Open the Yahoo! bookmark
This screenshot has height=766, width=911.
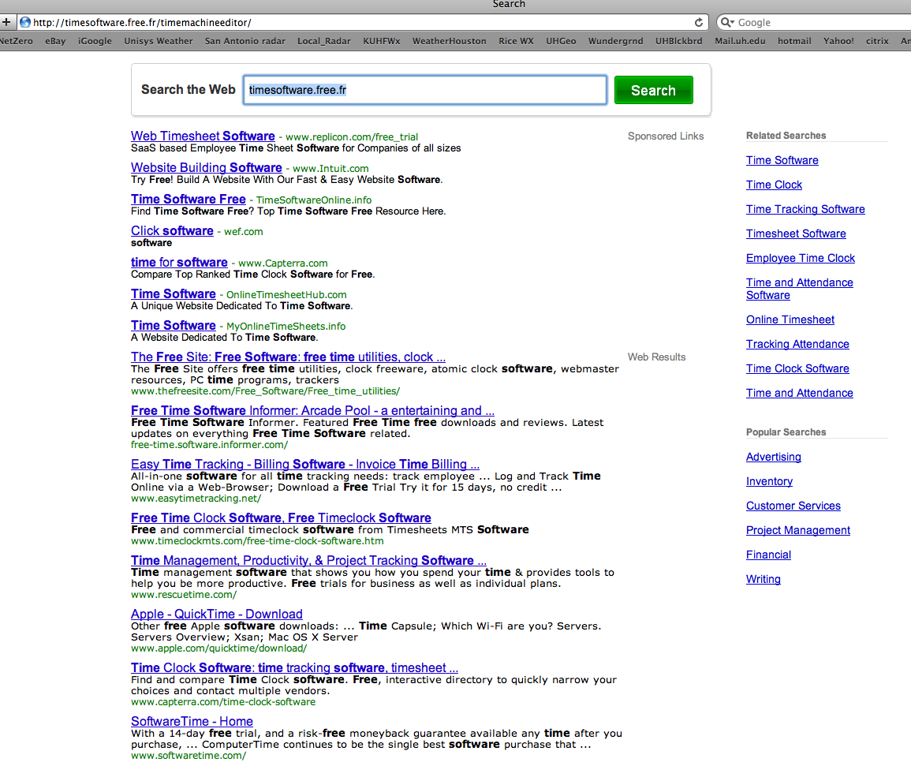pyautogui.click(x=838, y=41)
